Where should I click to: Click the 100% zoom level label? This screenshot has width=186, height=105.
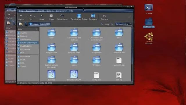coord(107,24)
